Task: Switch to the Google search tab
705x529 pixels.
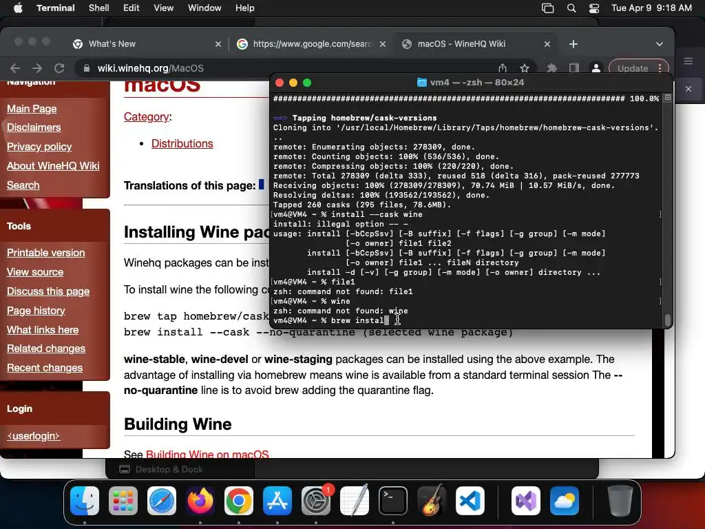Action: tap(313, 44)
